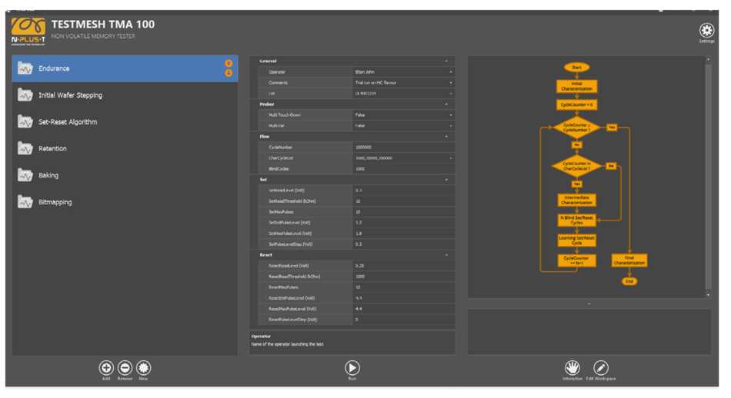This screenshot has height=398, width=731.
Task: Edit the SetPulseLevelStep value field
Action: [403, 244]
